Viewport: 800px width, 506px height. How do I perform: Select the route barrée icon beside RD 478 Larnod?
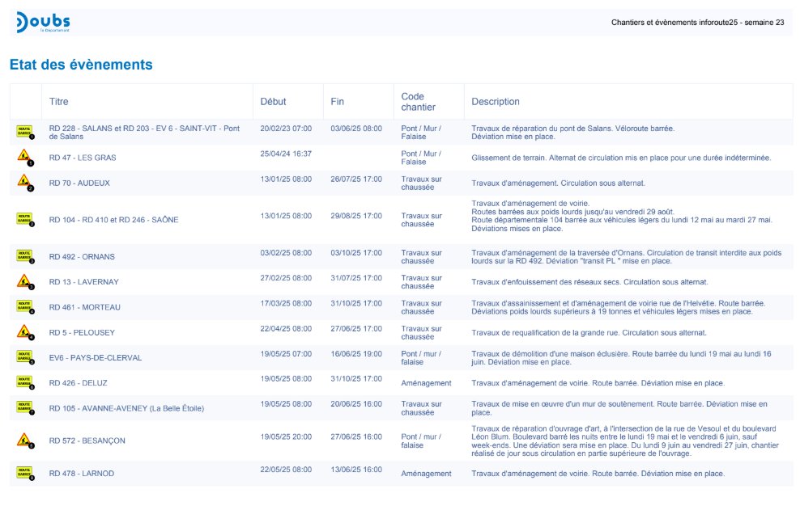(x=25, y=473)
